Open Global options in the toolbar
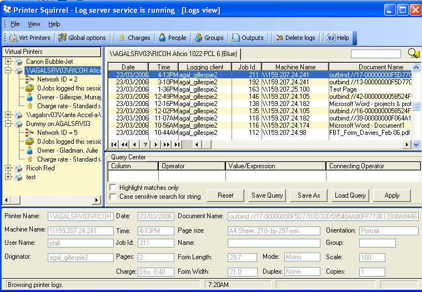 (x=82, y=38)
